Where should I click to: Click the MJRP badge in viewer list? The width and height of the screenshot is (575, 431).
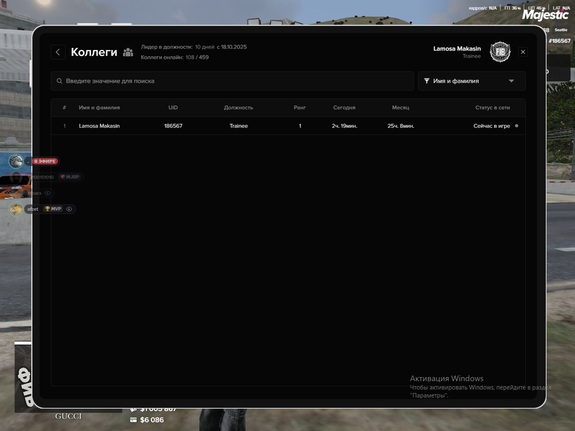[x=70, y=177]
